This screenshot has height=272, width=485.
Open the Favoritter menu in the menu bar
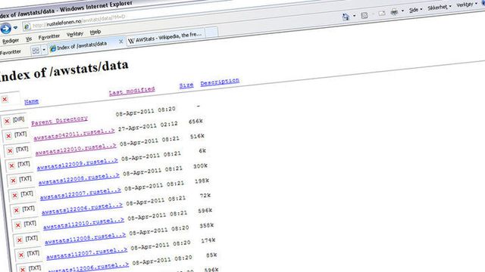(x=48, y=37)
